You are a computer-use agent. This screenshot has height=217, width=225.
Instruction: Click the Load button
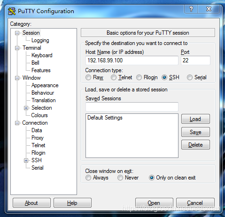pyautogui.click(x=195, y=119)
